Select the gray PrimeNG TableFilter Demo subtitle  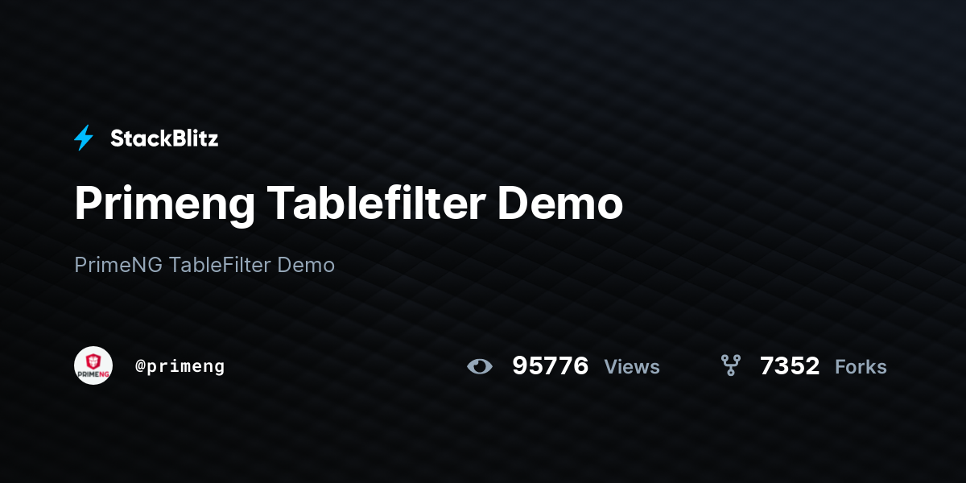tap(204, 264)
